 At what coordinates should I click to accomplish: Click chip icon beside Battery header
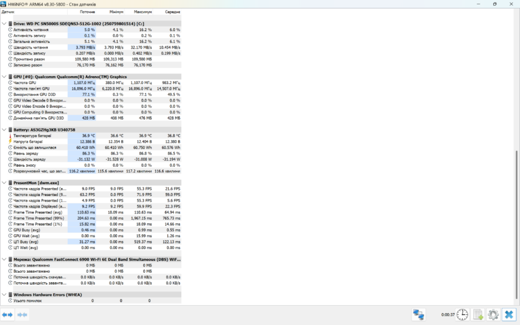click(11, 130)
